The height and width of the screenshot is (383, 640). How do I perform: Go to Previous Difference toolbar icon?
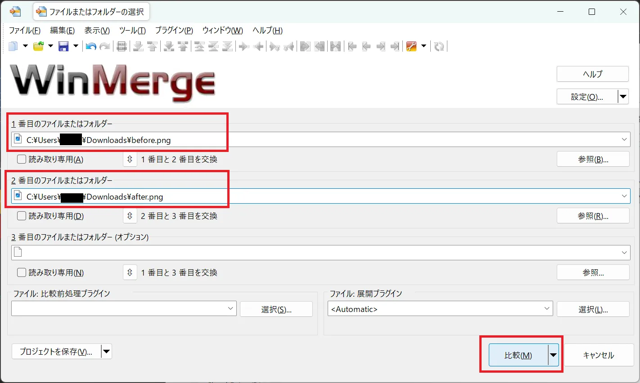click(x=152, y=46)
